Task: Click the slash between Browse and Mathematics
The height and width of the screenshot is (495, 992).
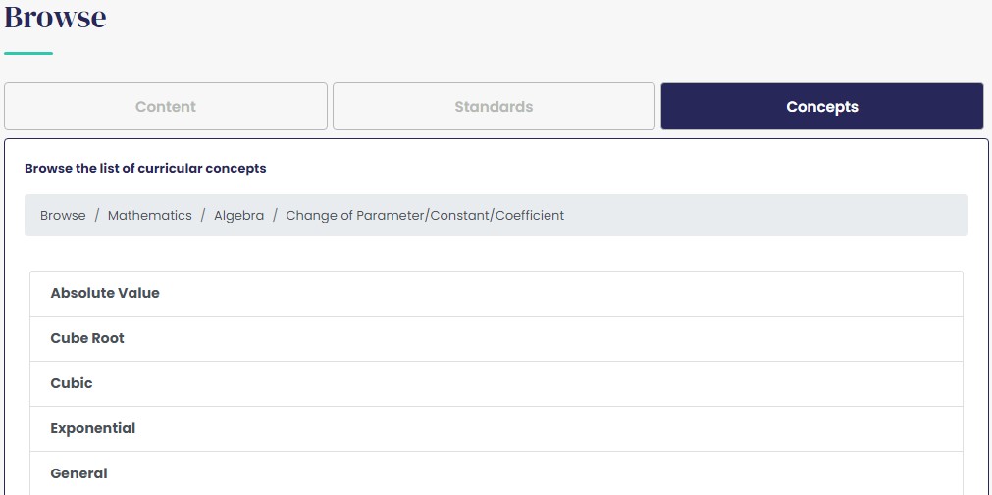Action: [97, 216]
